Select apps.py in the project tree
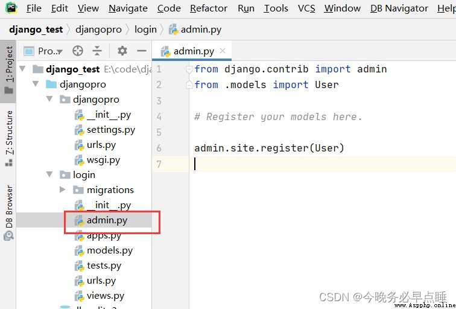 pos(84,235)
